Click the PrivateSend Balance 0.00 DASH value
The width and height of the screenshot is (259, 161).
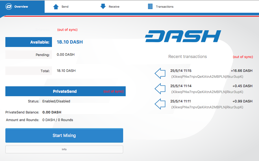(x=52, y=112)
